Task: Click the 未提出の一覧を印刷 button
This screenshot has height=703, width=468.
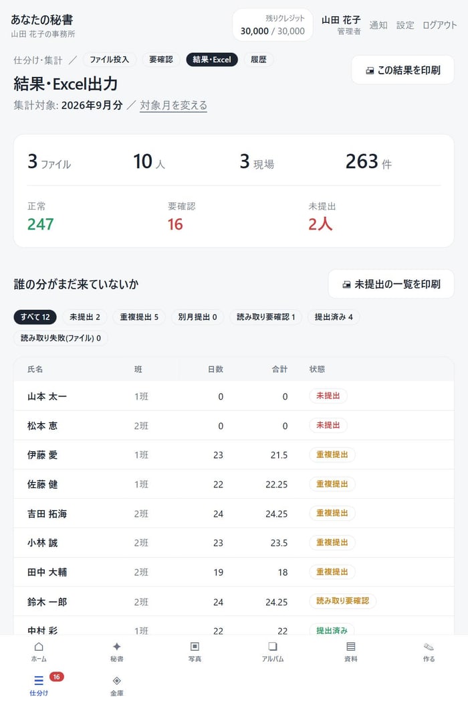Action: (391, 284)
